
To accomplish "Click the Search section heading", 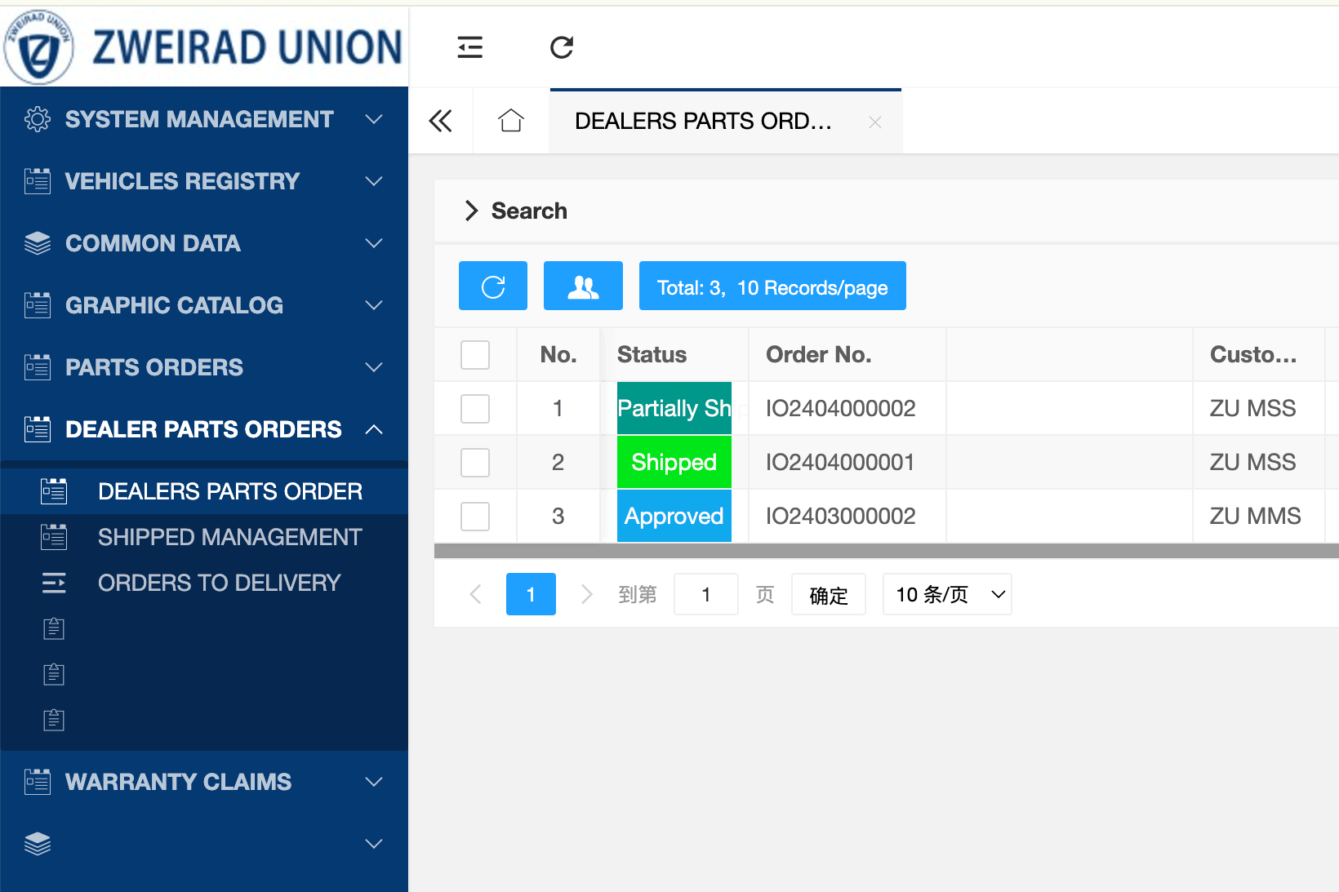I will [x=529, y=211].
